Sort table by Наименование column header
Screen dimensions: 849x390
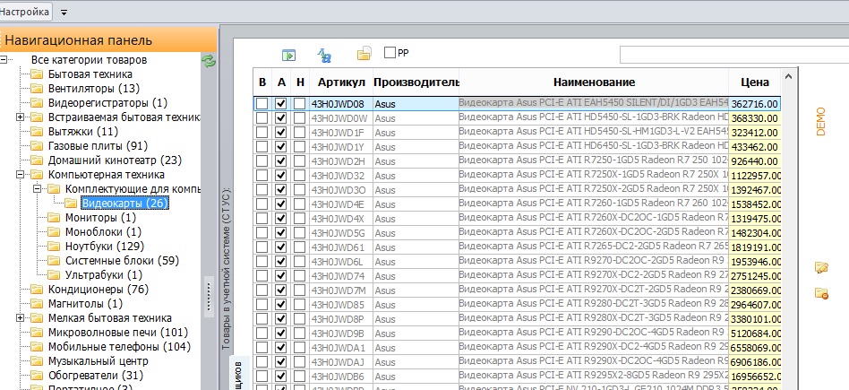click(x=594, y=82)
